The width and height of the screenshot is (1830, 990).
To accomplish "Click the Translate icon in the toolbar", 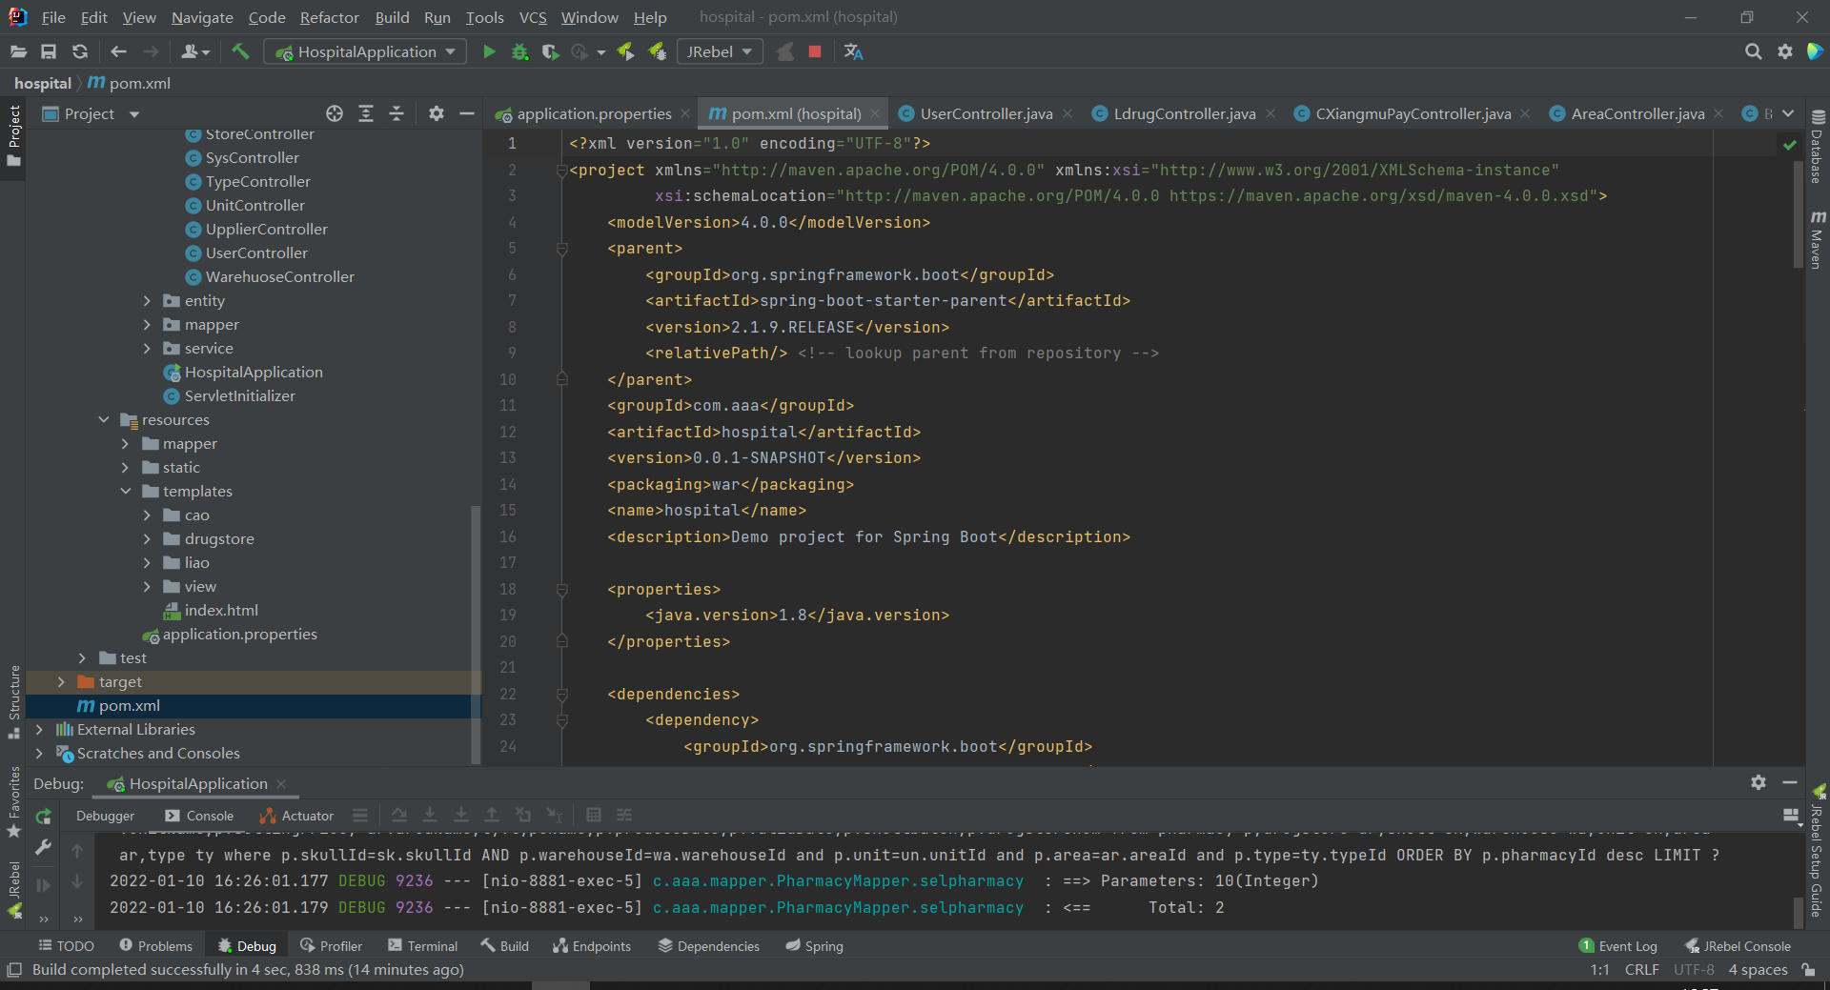I will pos(853,51).
